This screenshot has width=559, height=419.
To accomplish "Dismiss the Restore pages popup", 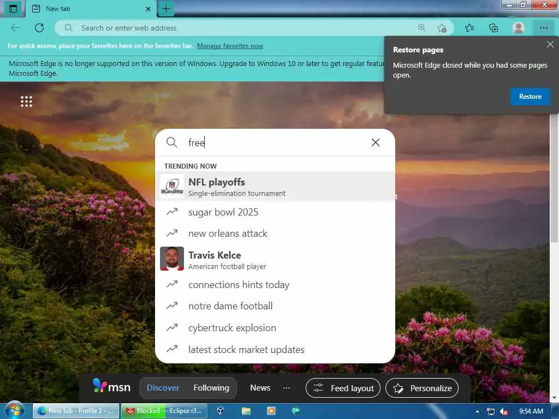I will tap(550, 44).
